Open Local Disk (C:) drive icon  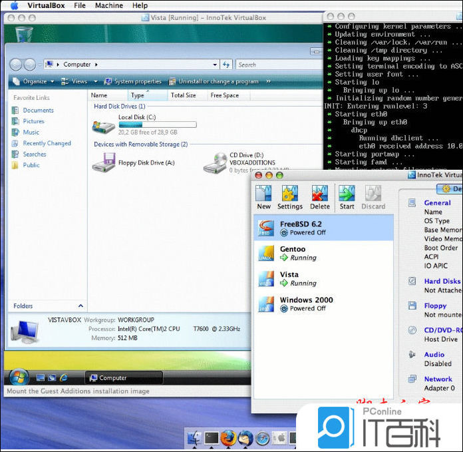click(104, 125)
